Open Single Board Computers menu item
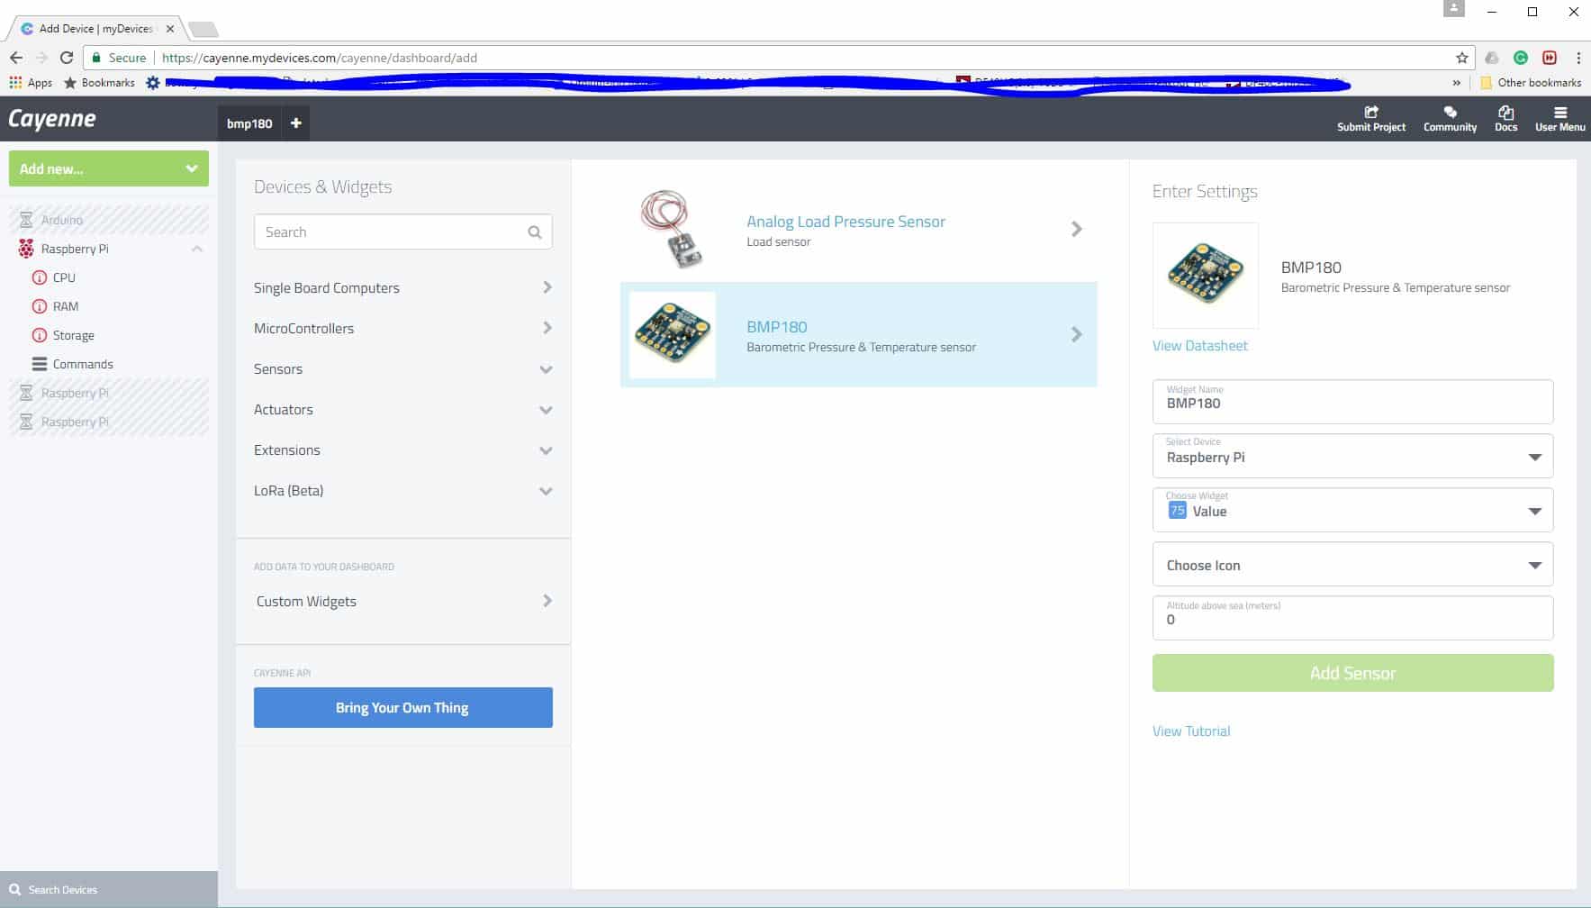 [x=402, y=288]
